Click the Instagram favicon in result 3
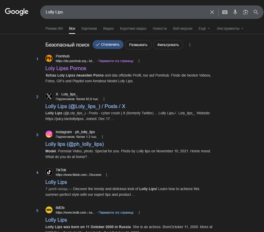Image resolution: width=264 pixels, height=232 pixels. click(49, 134)
